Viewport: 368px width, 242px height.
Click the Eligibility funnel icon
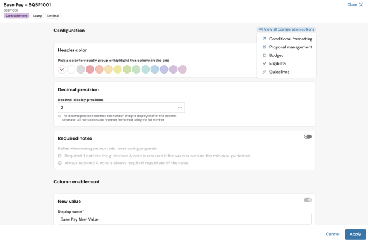264,64
